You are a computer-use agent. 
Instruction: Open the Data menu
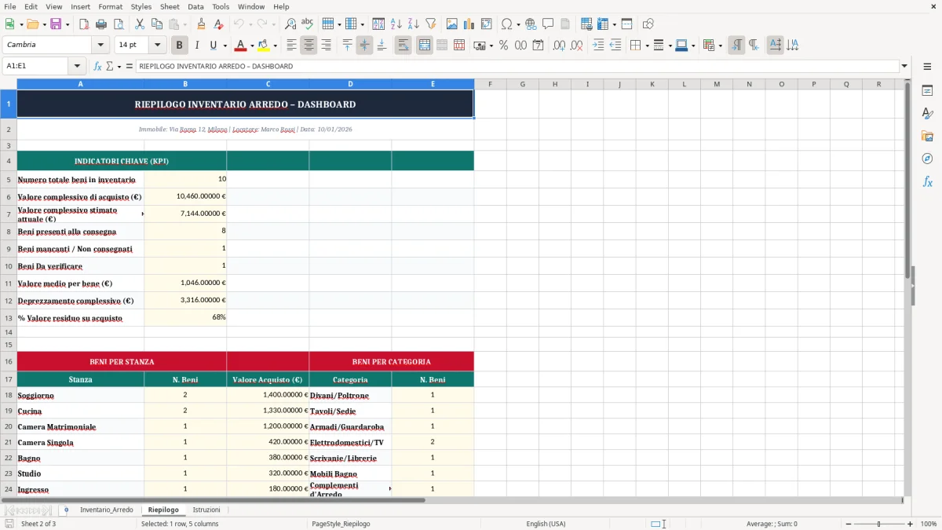195,6
